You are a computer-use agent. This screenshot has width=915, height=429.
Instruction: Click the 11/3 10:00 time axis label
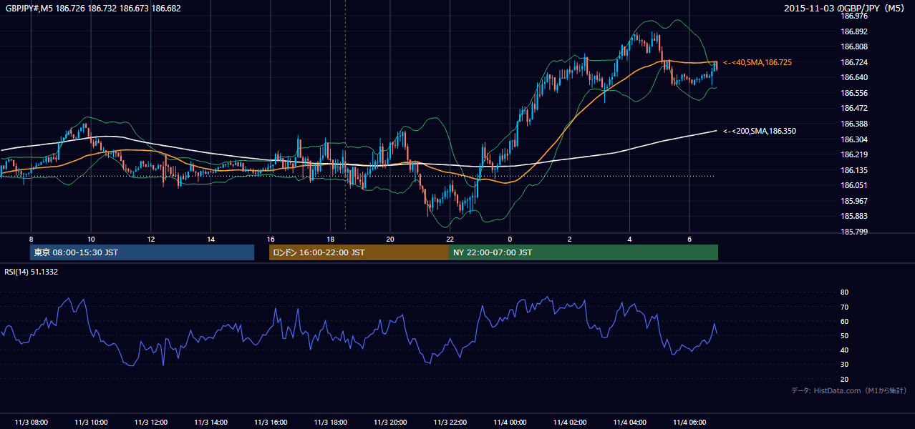(x=91, y=423)
